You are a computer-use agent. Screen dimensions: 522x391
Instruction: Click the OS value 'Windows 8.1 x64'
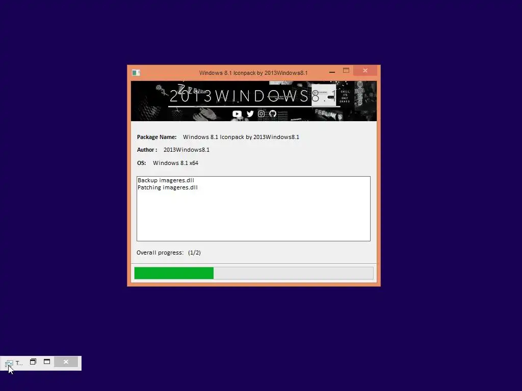tap(175, 163)
